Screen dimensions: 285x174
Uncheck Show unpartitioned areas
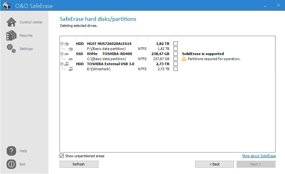pyautogui.click(x=62, y=156)
